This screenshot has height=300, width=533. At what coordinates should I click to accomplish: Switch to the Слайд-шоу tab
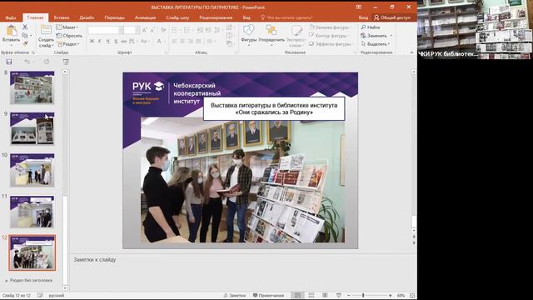[x=177, y=17]
